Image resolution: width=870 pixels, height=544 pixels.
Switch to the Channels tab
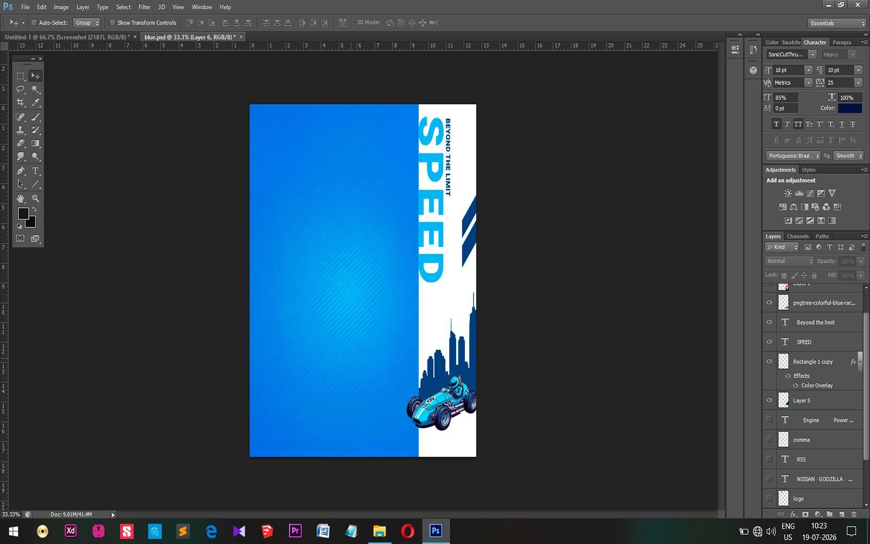tap(798, 236)
